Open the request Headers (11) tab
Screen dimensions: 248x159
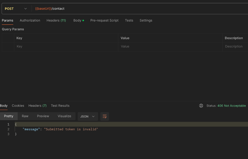(x=56, y=20)
